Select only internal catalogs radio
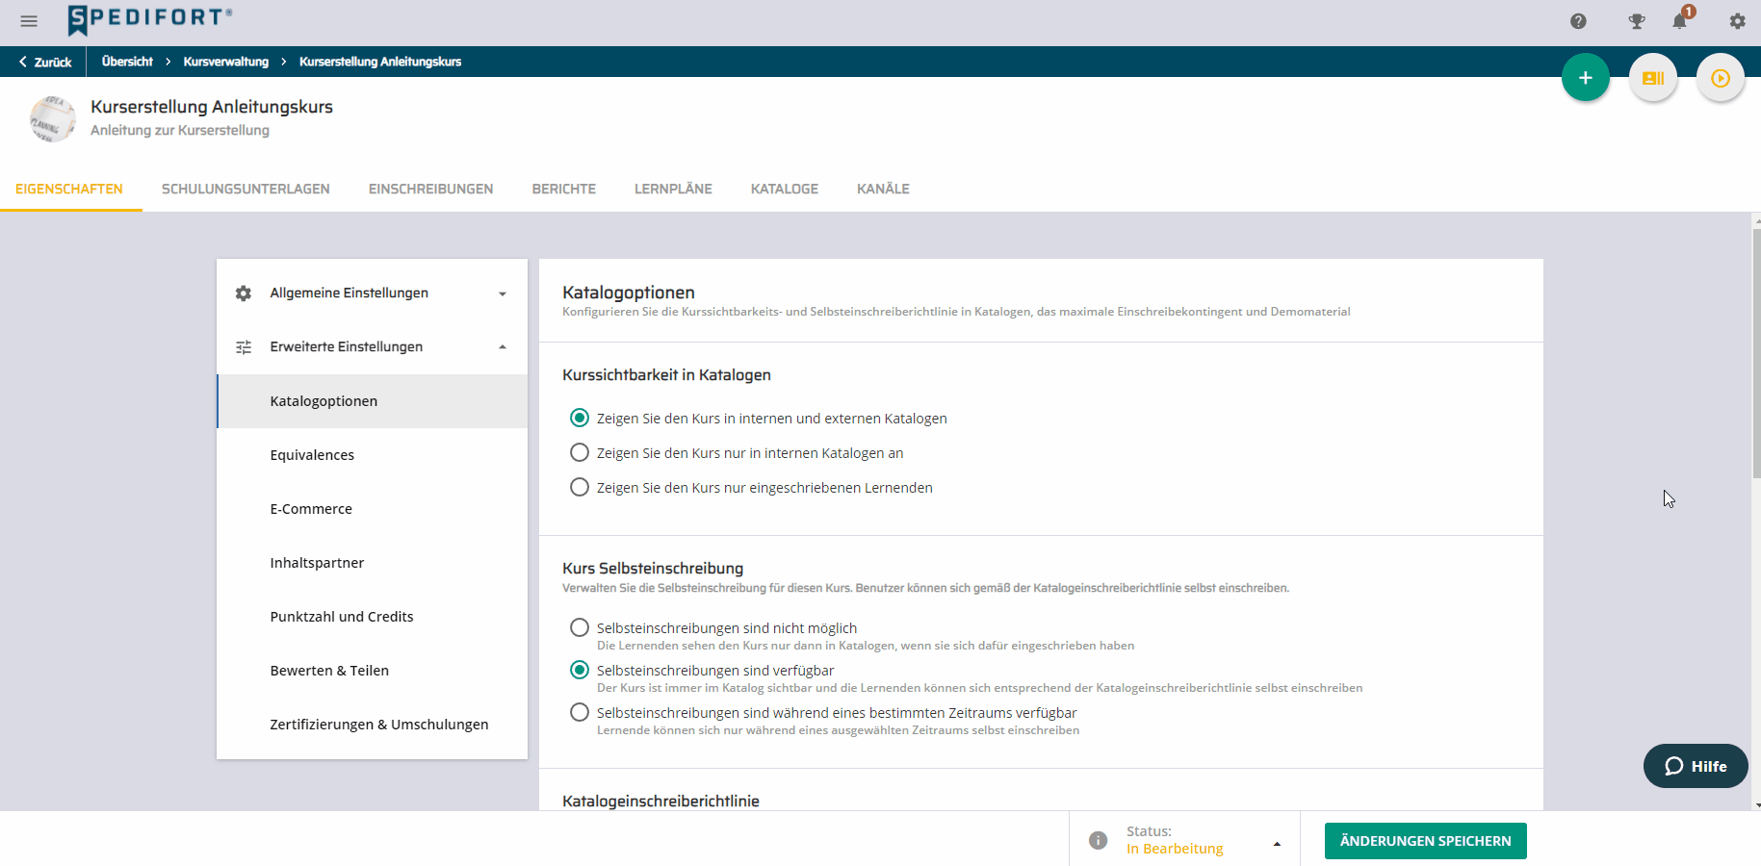The width and height of the screenshot is (1761, 866). tap(580, 452)
